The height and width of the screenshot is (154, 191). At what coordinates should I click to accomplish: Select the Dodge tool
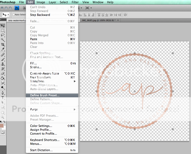pos(3,88)
